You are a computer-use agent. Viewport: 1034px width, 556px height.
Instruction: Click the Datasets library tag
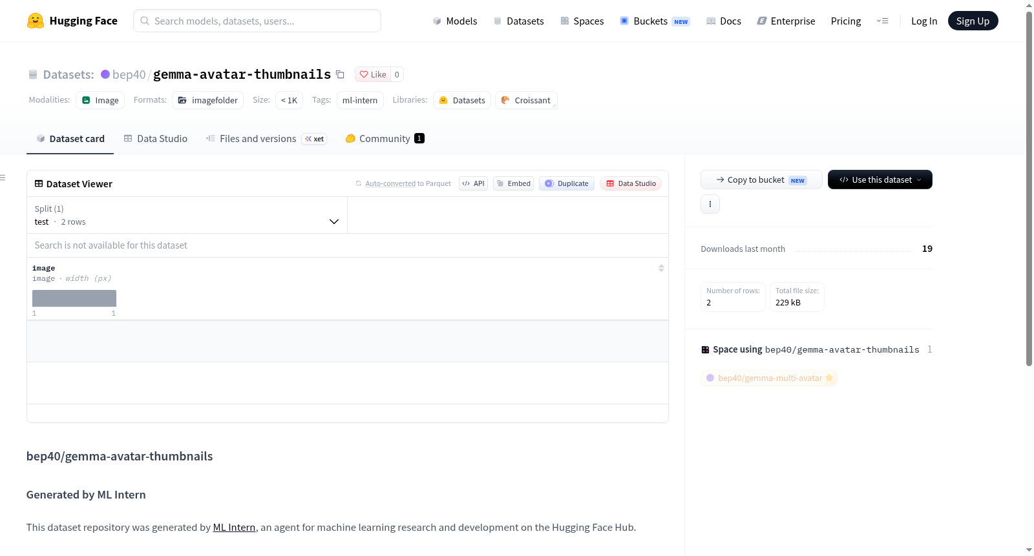pos(462,100)
